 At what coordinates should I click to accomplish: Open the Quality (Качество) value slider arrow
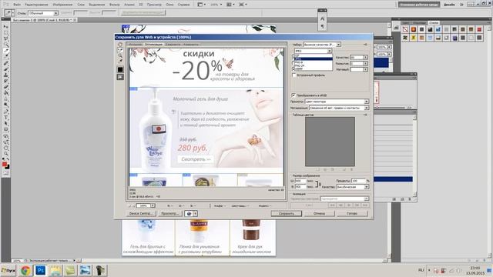(x=365, y=58)
